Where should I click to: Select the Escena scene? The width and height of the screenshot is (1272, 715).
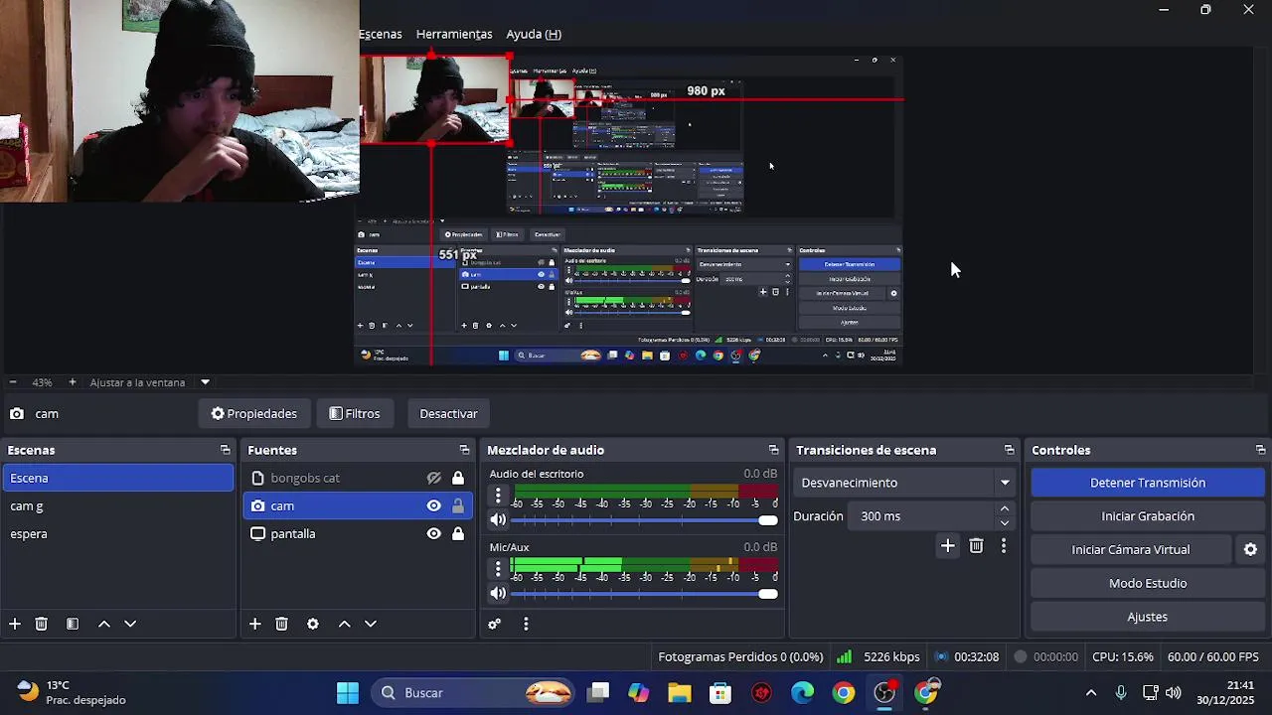[x=117, y=478]
